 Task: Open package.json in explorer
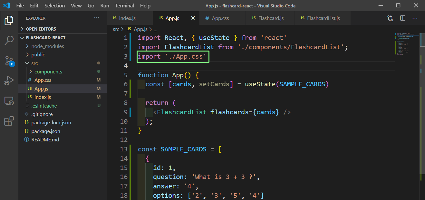46,131
